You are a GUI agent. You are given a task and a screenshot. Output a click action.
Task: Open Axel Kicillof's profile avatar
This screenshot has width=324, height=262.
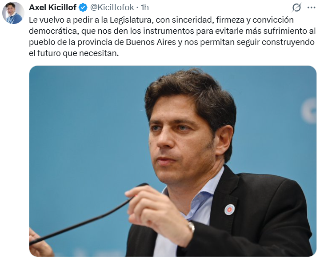(13, 13)
